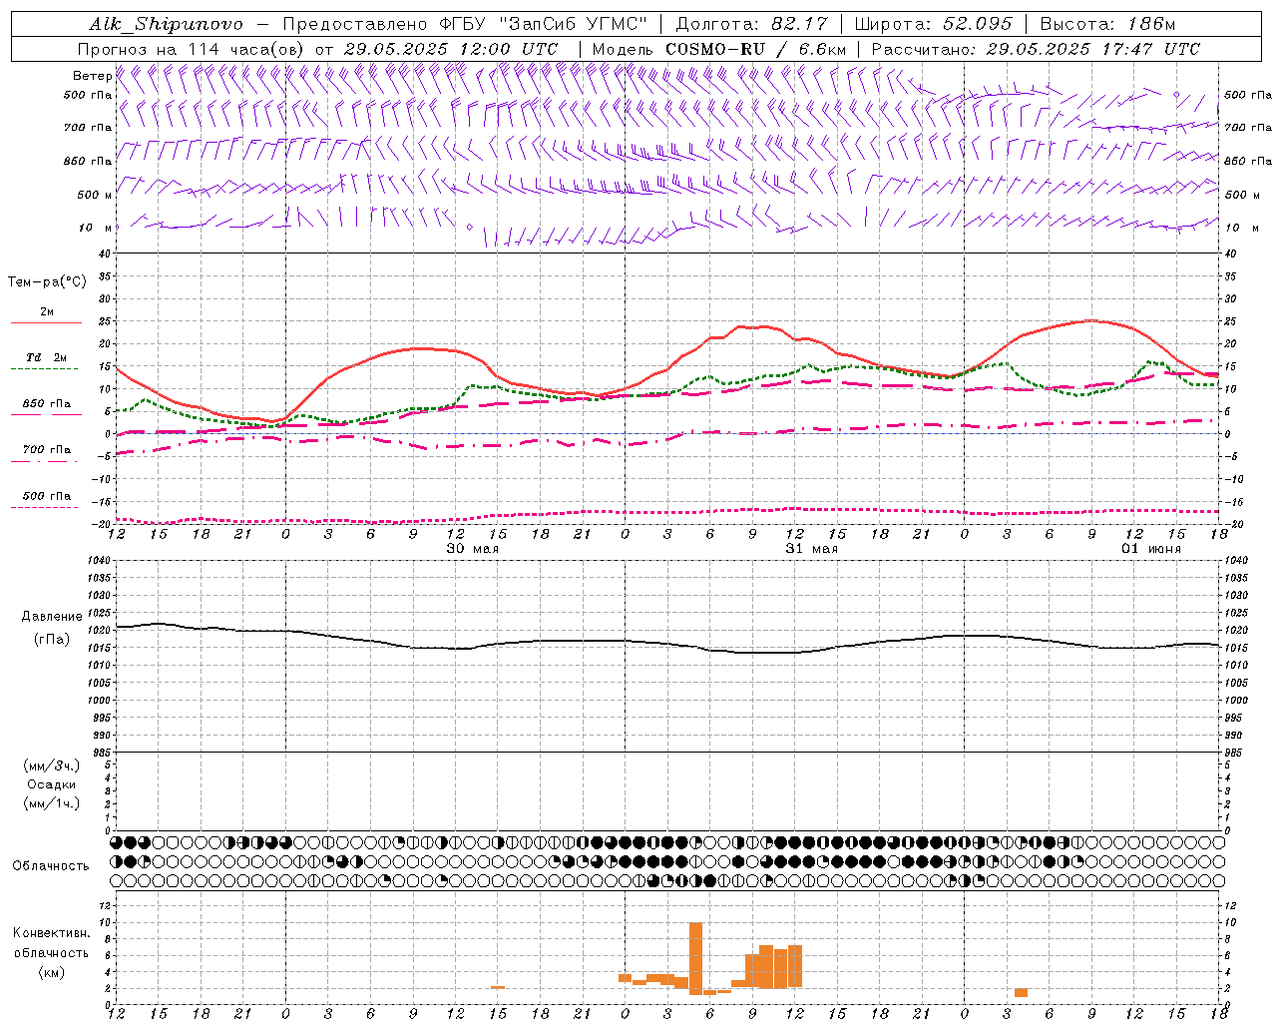
Task: Select the start time 29.05.2025 12:00 UTC
Action: coord(450,49)
